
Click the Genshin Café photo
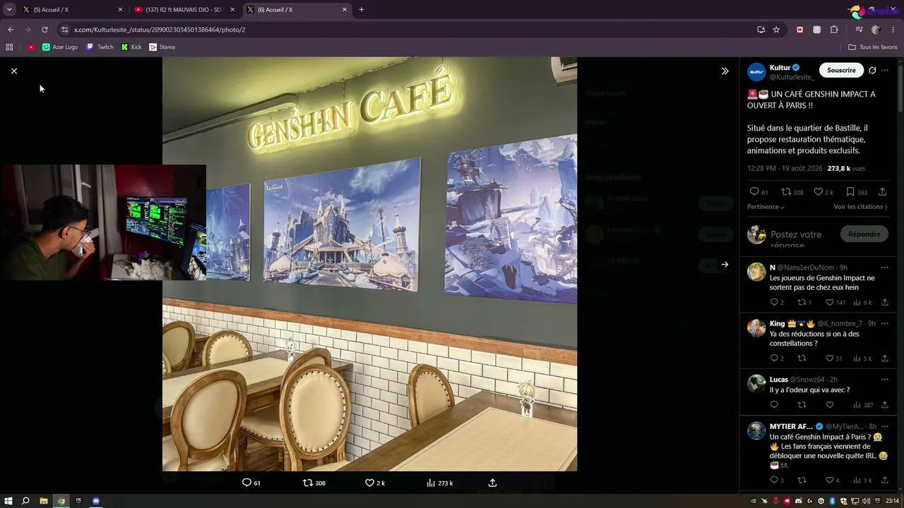[369, 264]
